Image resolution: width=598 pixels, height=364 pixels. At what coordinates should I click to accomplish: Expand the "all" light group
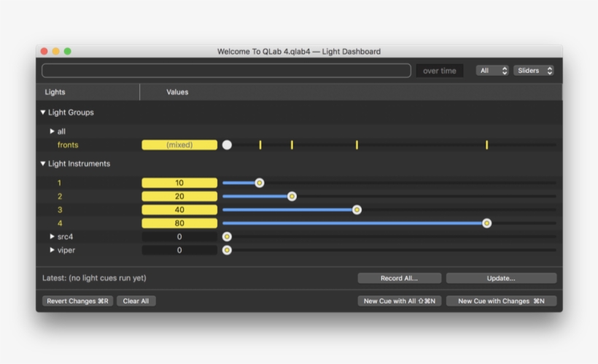[x=52, y=131]
